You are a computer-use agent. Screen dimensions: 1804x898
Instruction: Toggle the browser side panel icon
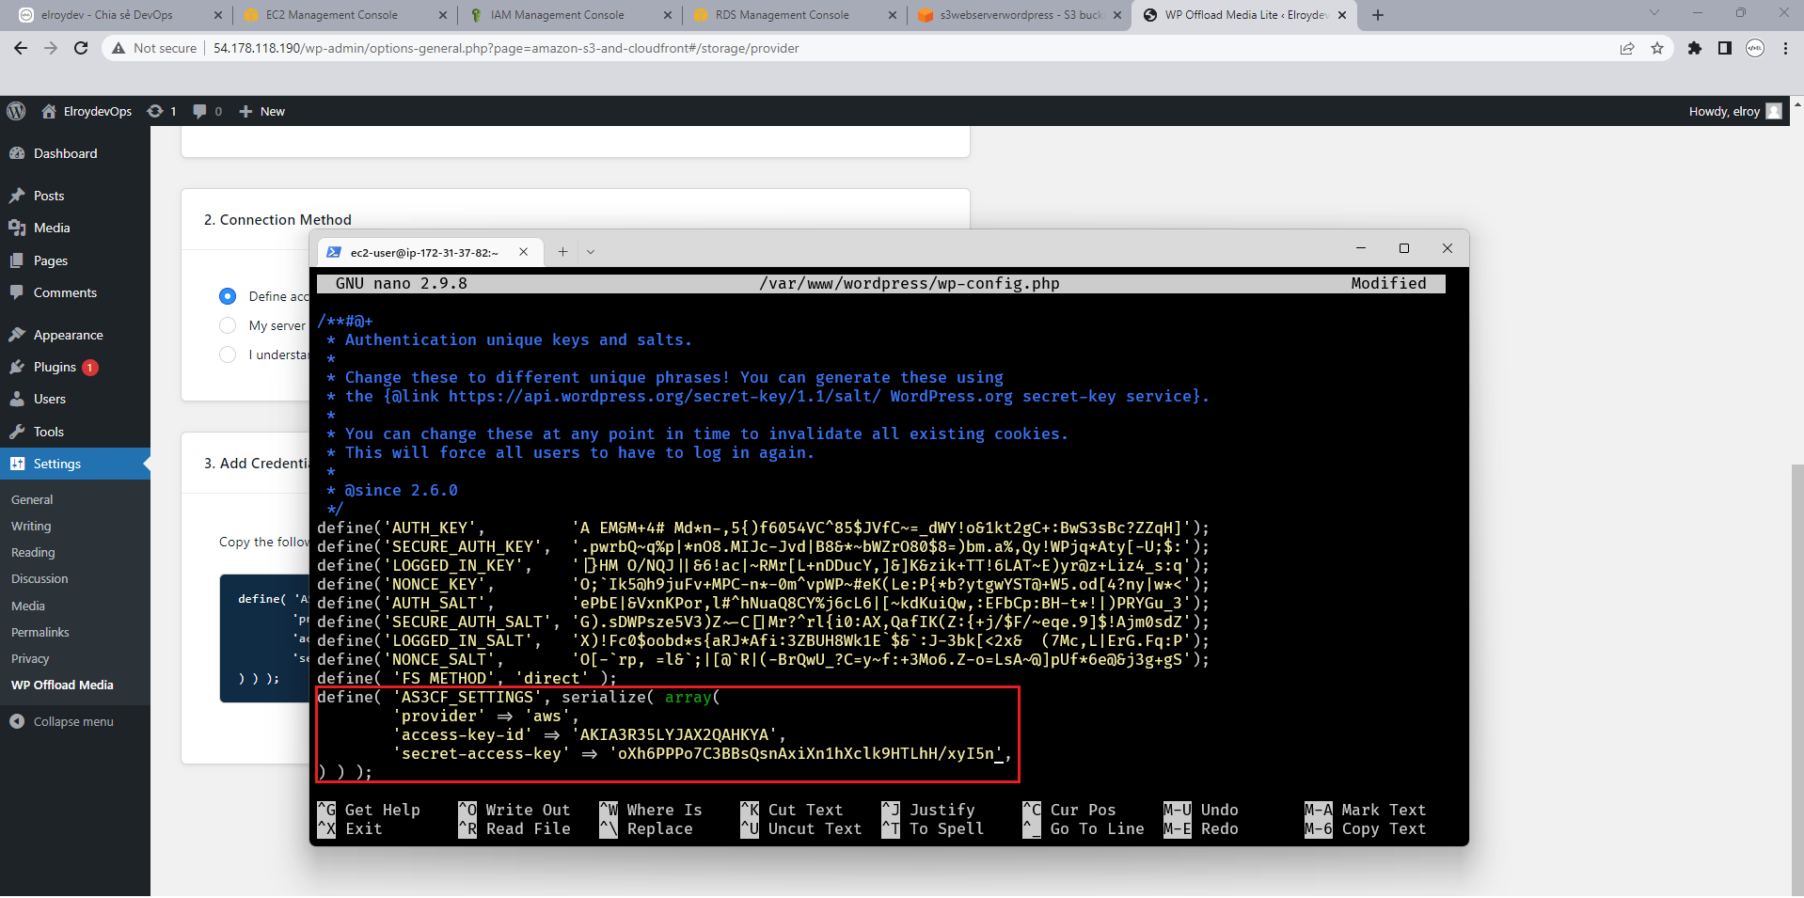tap(1725, 48)
